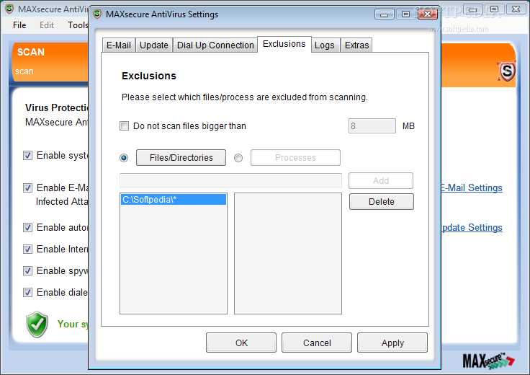This screenshot has width=530, height=375.
Task: Switch to the Update tab
Action: [154, 45]
